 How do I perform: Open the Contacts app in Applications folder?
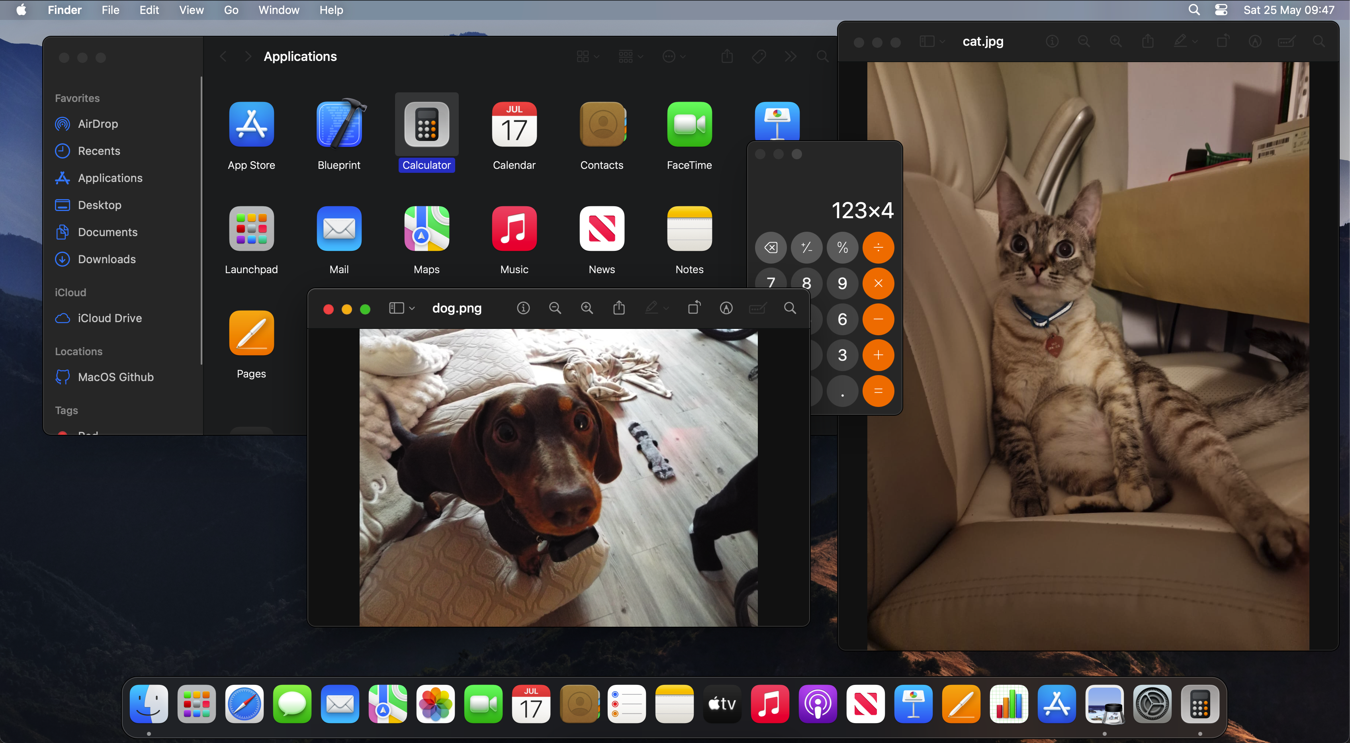[x=602, y=125]
